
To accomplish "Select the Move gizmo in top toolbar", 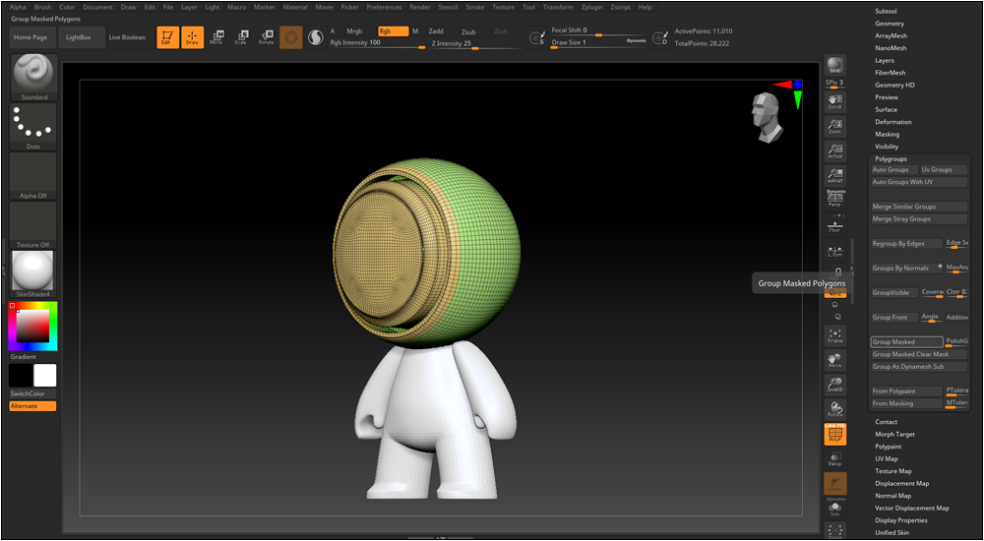I will coord(215,37).
